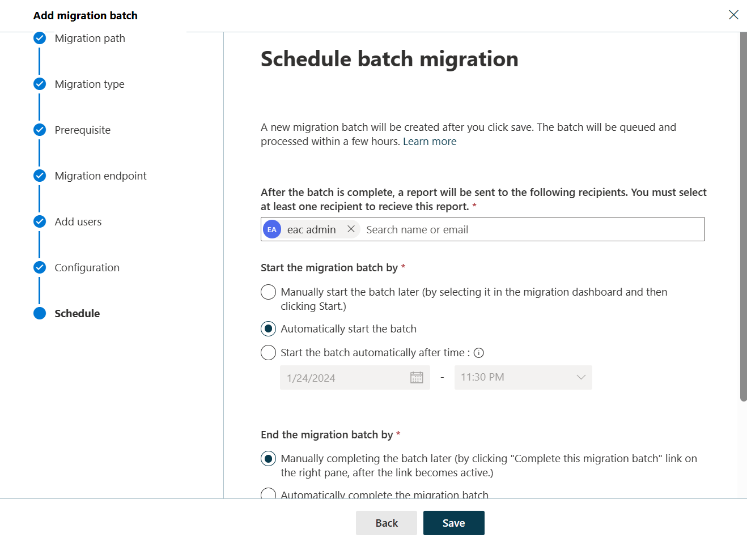Screen dimensions: 747x542
Task: Open the 11:30 PM time dropdown
Action: pos(523,377)
